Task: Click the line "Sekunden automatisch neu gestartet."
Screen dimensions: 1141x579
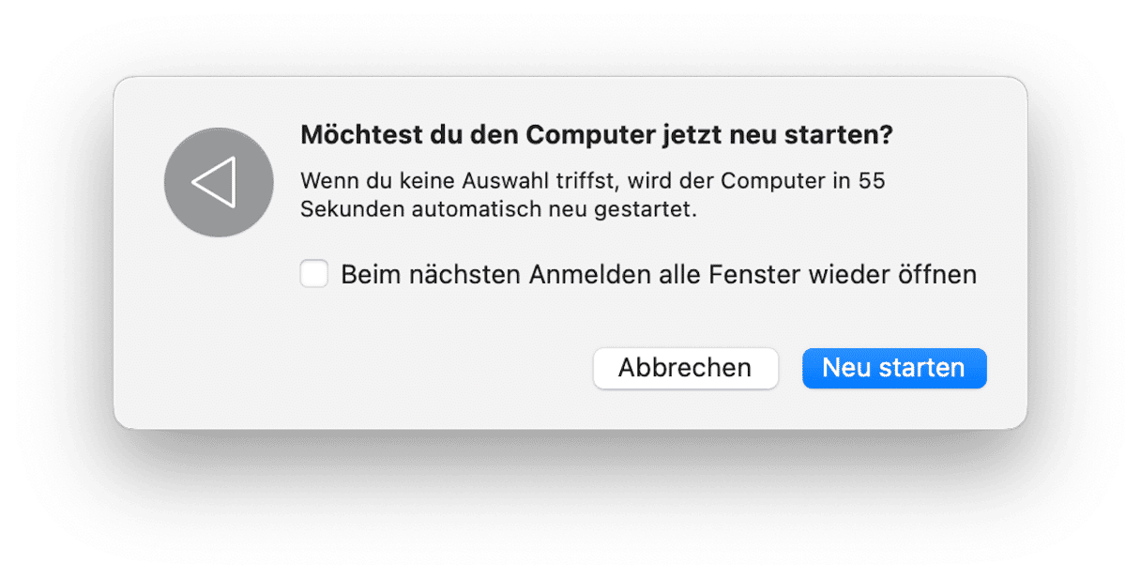Action: [498, 209]
